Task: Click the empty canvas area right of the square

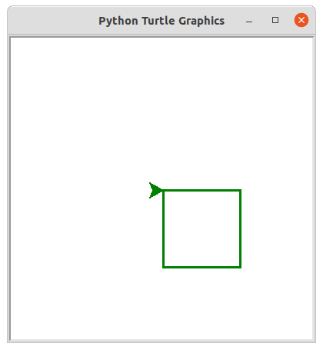Action: pos(277,229)
